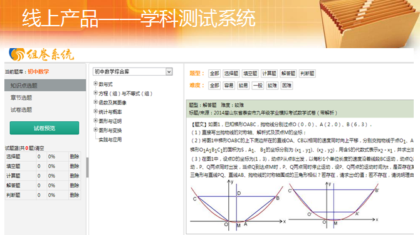Switch to 章节选题 tab
This screenshot has height=235, width=420.
coord(21,97)
